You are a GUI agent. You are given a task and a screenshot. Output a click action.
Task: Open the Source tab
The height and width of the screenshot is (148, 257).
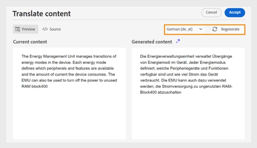click(x=51, y=29)
